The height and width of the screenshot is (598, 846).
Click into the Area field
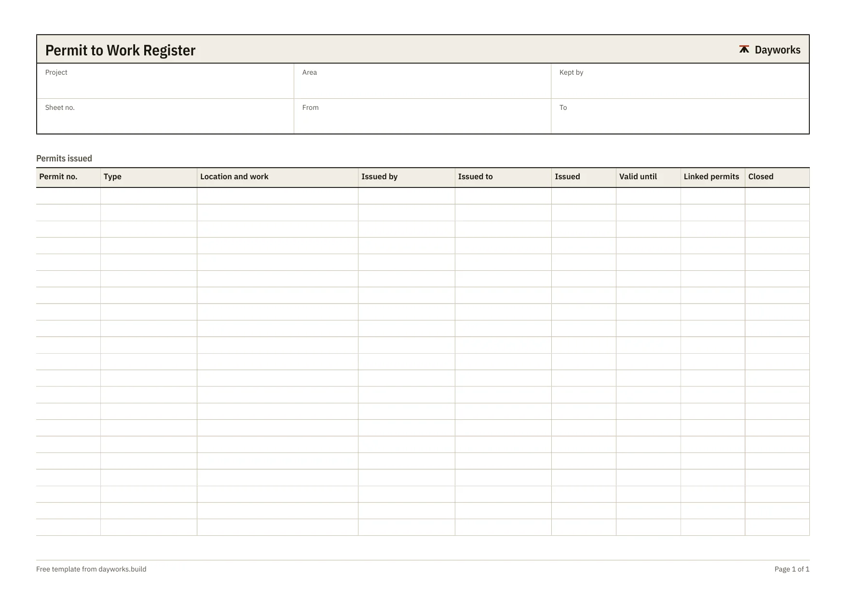[423, 81]
